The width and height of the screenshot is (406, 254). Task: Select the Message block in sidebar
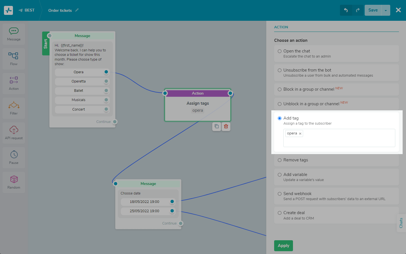coord(14,34)
